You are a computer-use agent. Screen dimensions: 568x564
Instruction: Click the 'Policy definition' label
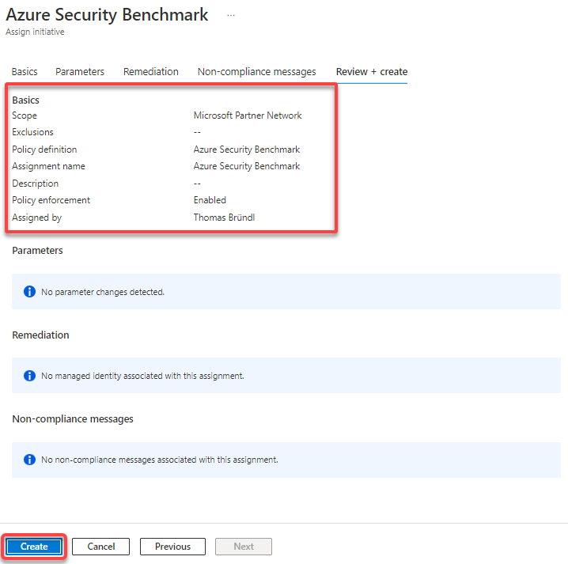tap(44, 150)
